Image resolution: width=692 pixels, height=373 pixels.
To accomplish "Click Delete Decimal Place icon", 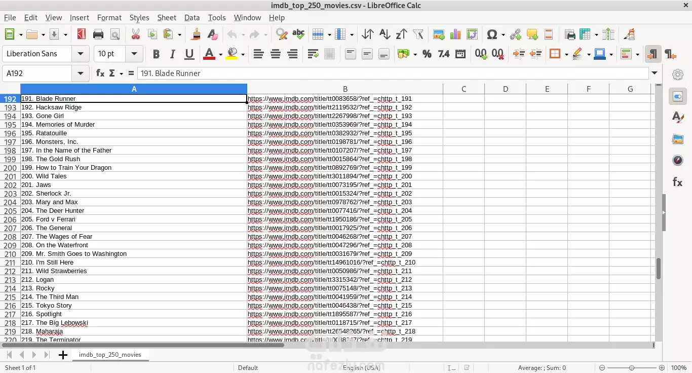I will pos(497,54).
